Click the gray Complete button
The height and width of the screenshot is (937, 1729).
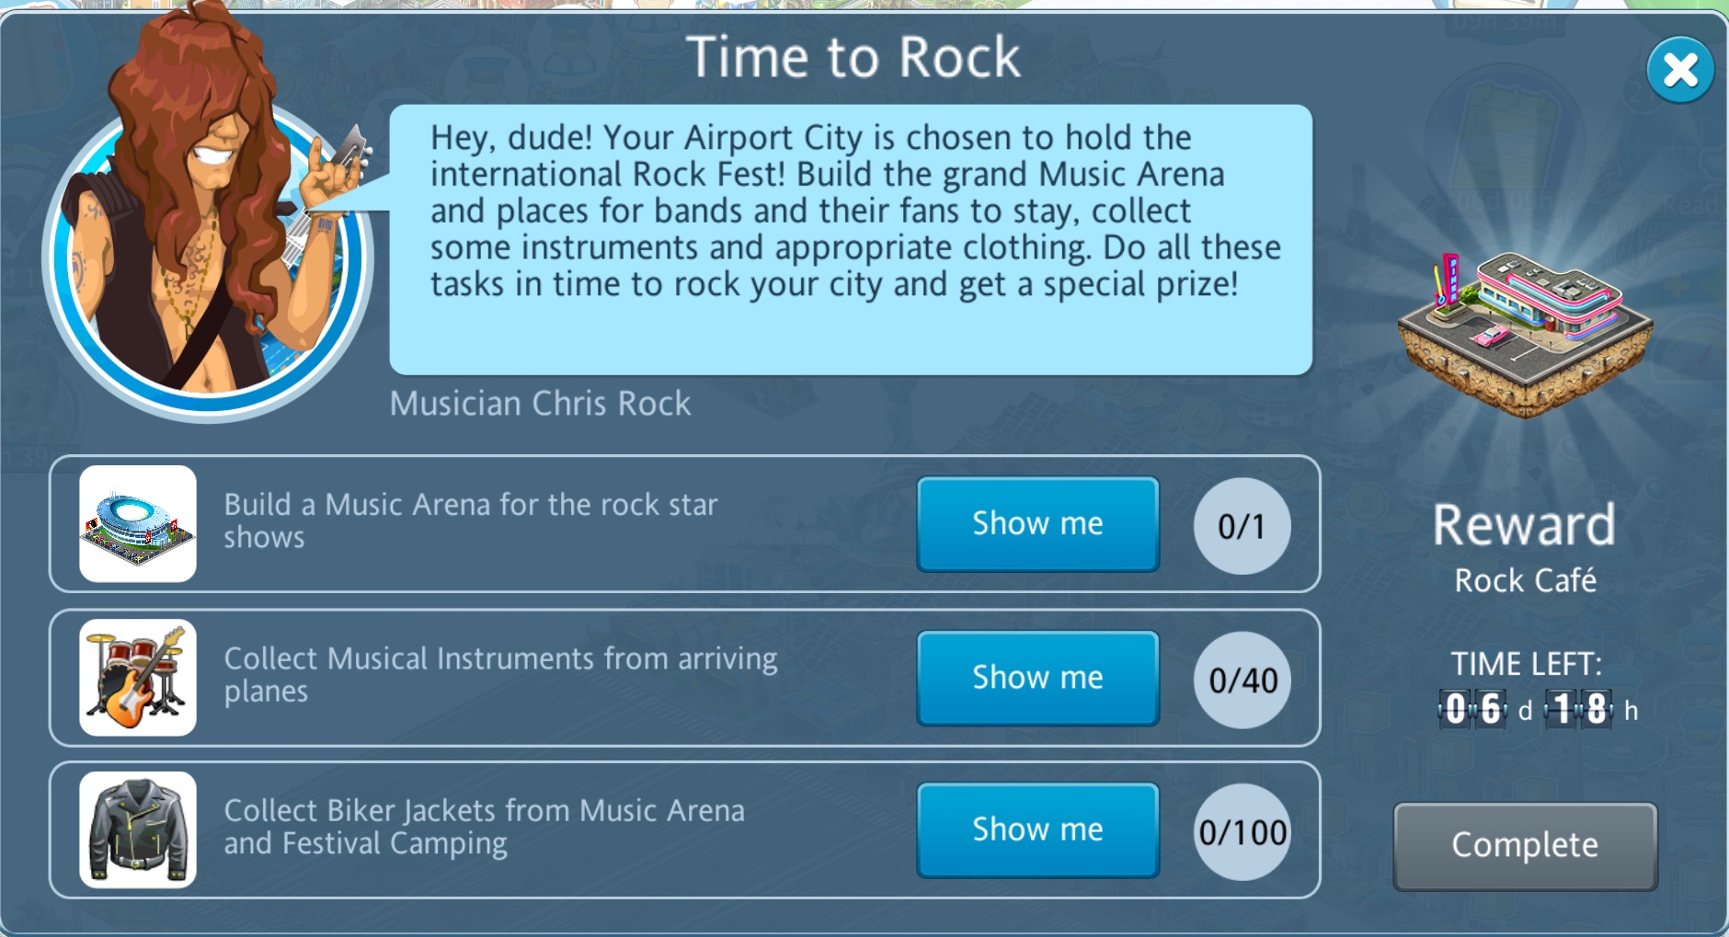tap(1525, 845)
